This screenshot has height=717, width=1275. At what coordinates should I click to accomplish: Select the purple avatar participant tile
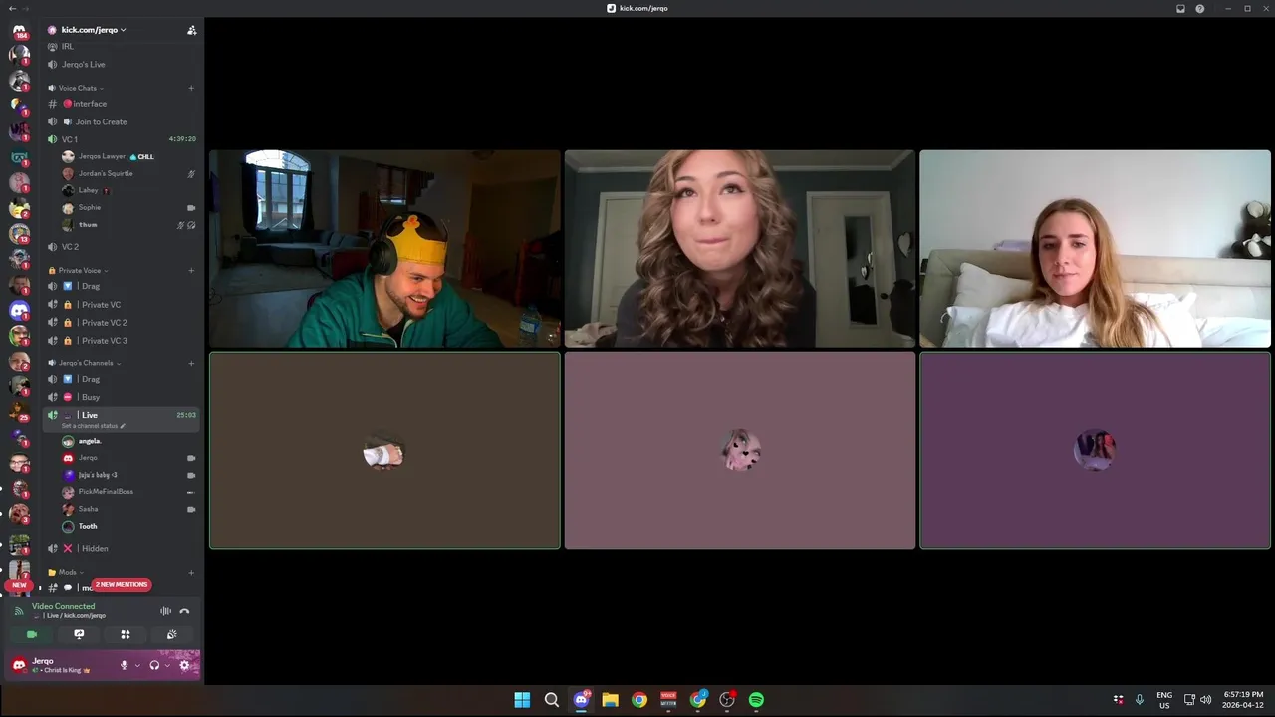pyautogui.click(x=1095, y=450)
